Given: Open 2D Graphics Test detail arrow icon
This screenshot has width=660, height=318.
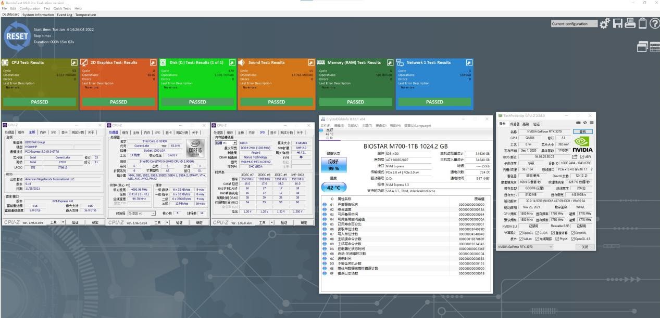Looking at the screenshot, I should [x=153, y=62].
